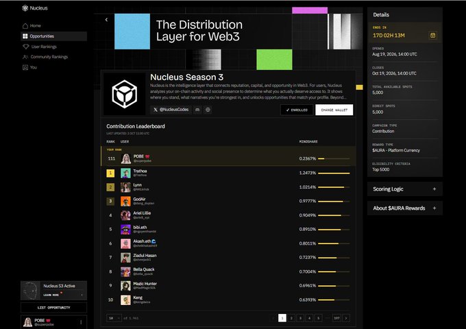
Task: Click bibi.eth's avatar
Action: pyautogui.click(x=125, y=230)
